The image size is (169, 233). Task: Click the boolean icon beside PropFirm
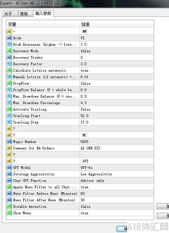pyautogui.click(x=9, y=83)
